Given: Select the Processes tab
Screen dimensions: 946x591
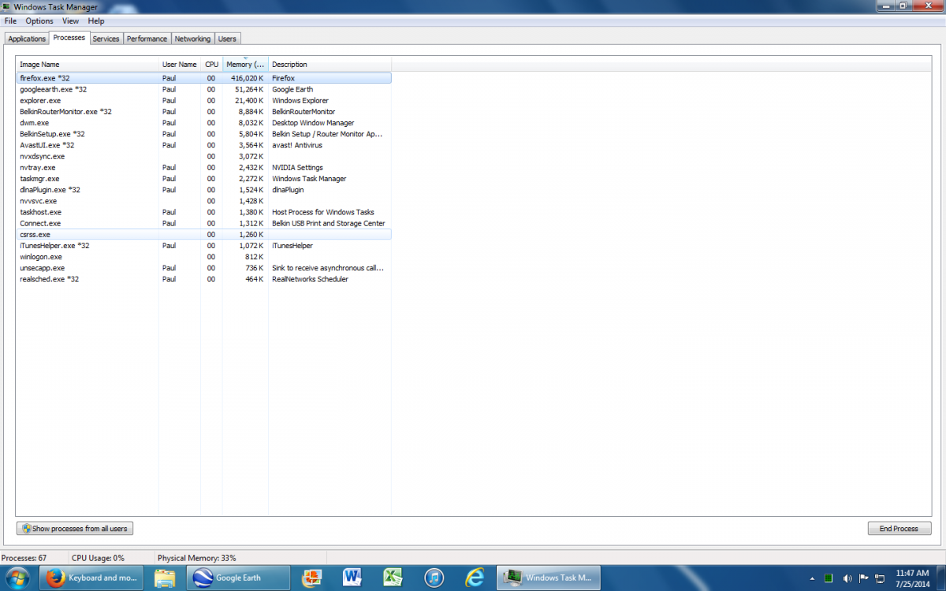Looking at the screenshot, I should (x=69, y=38).
